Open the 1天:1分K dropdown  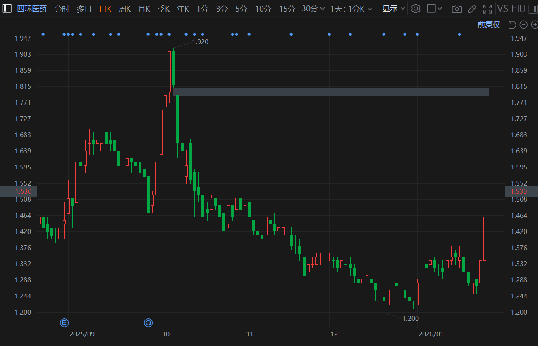coord(351,9)
